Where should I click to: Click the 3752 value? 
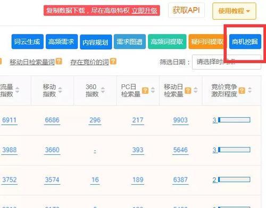tap(9, 180)
